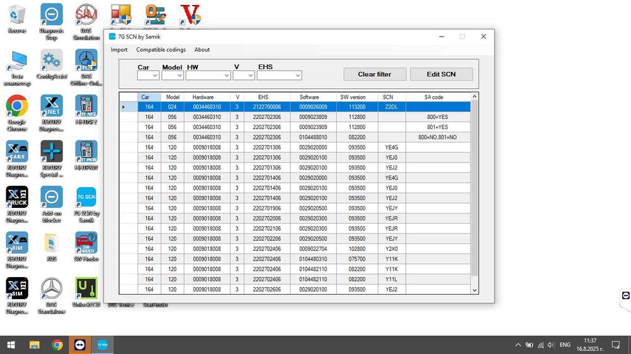This screenshot has height=354, width=631.
Task: Click the battery status tray icon
Action: coord(529,345)
